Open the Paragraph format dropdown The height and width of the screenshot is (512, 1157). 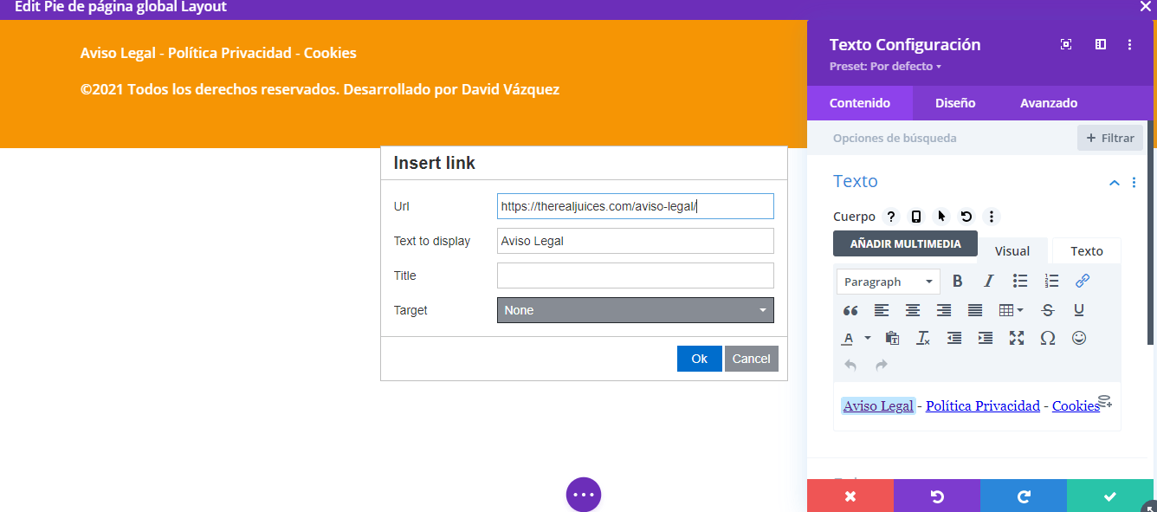[889, 282]
